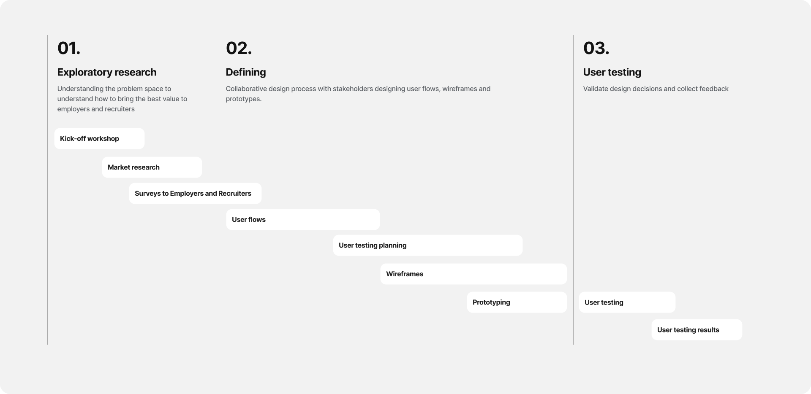Select the Kick-off workshop card
Image resolution: width=811 pixels, height=394 pixels.
pyautogui.click(x=99, y=138)
